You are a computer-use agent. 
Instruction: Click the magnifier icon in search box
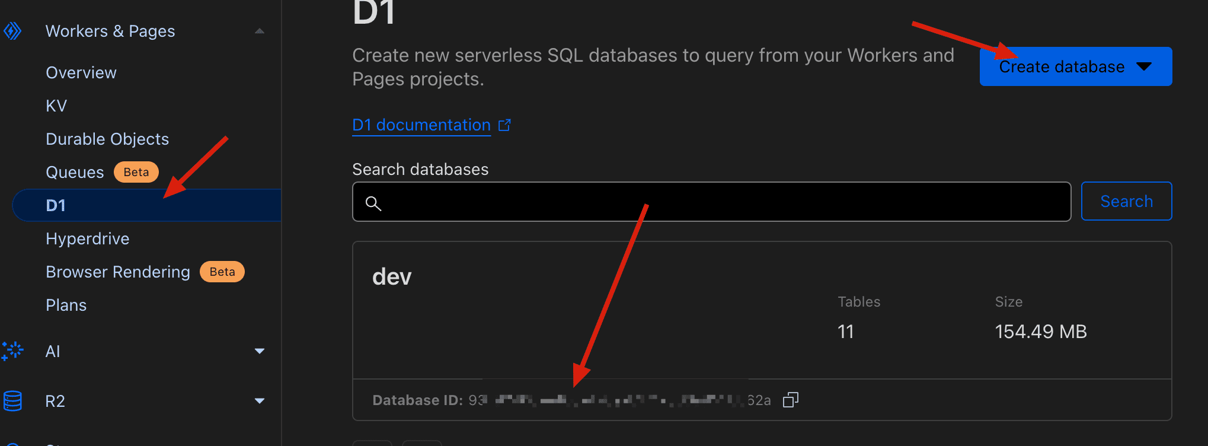click(x=373, y=203)
